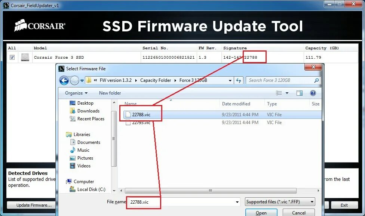Toggle the Corsair Force 3 SSD checkbox
The height and width of the screenshot is (216, 365).
[x=12, y=57]
